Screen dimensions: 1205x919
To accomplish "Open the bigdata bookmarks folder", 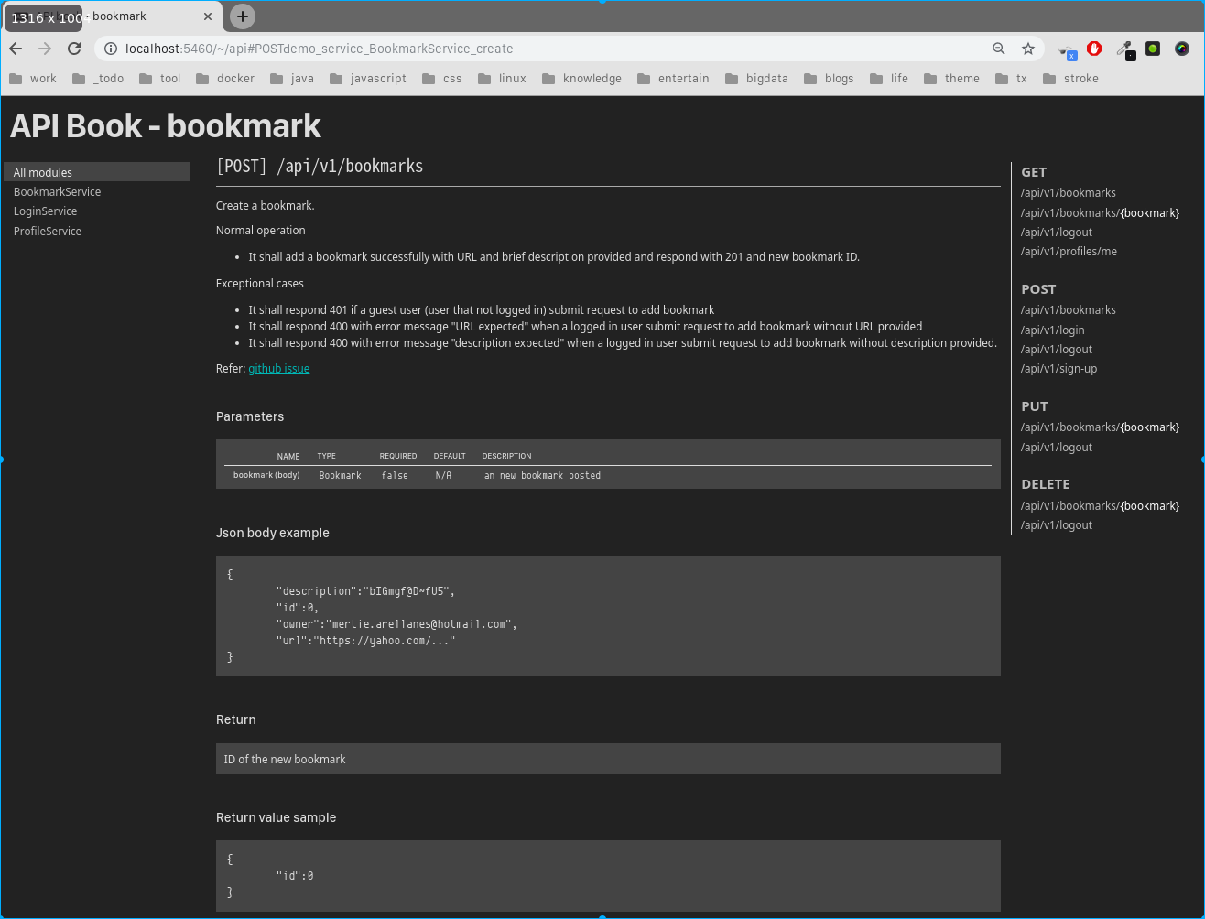I will tap(756, 79).
